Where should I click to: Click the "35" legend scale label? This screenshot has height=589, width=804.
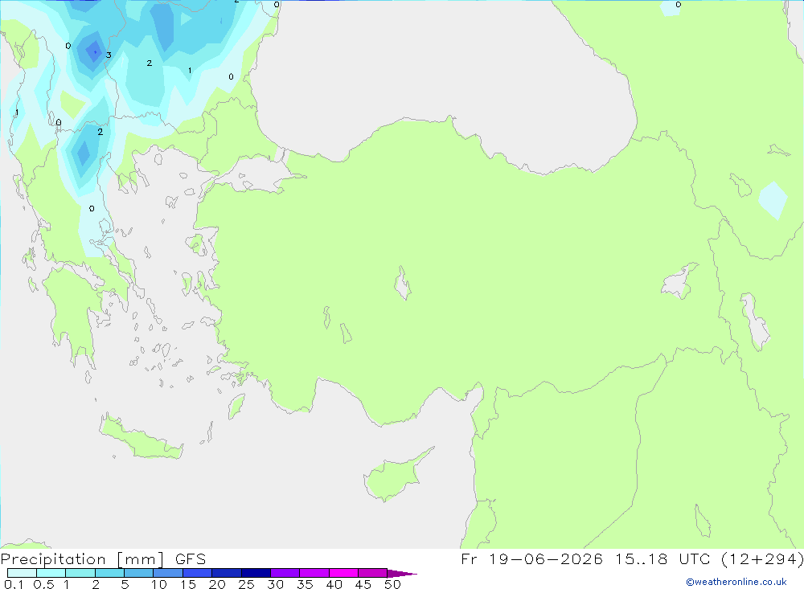click(305, 584)
